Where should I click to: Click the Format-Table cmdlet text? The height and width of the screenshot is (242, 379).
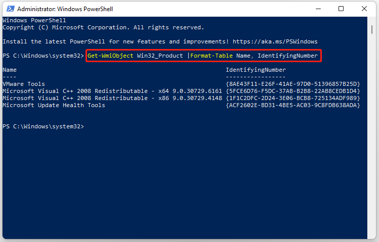click(x=212, y=56)
